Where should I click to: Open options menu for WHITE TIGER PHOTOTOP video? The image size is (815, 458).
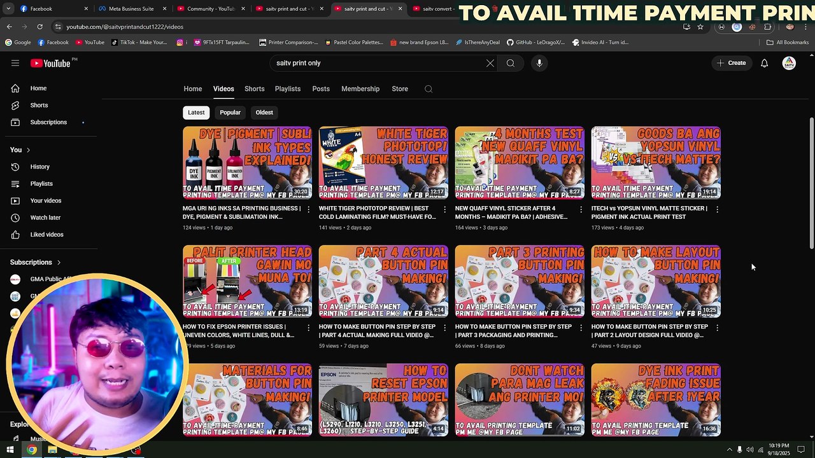[x=444, y=209]
